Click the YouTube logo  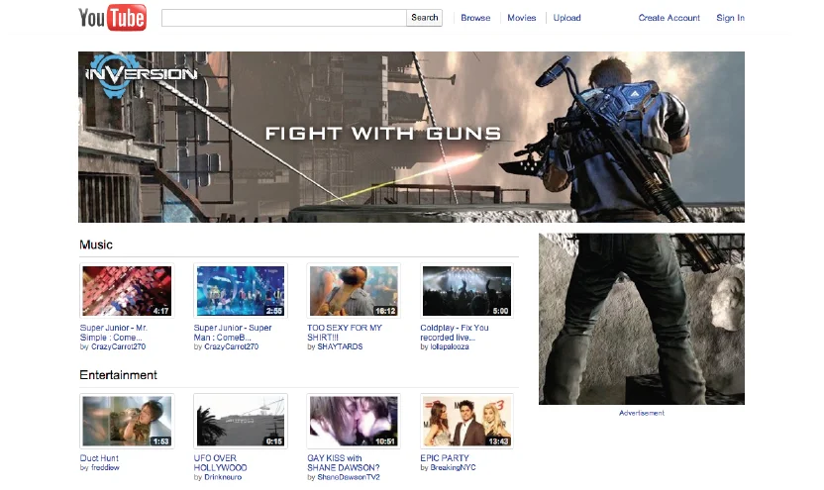(x=113, y=18)
